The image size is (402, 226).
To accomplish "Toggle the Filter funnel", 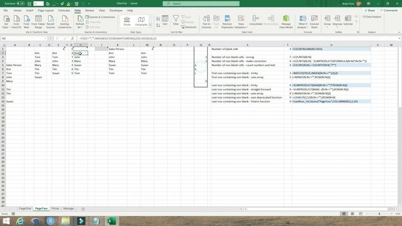I will [176, 20].
